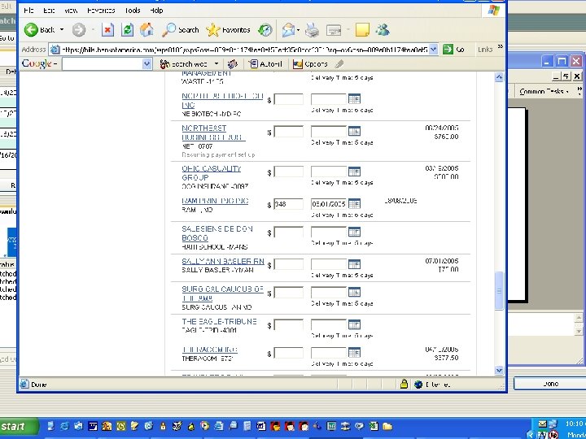Open calendar for Ohio Casualty Group date
This screenshot has height=439, width=586.
[x=354, y=172]
